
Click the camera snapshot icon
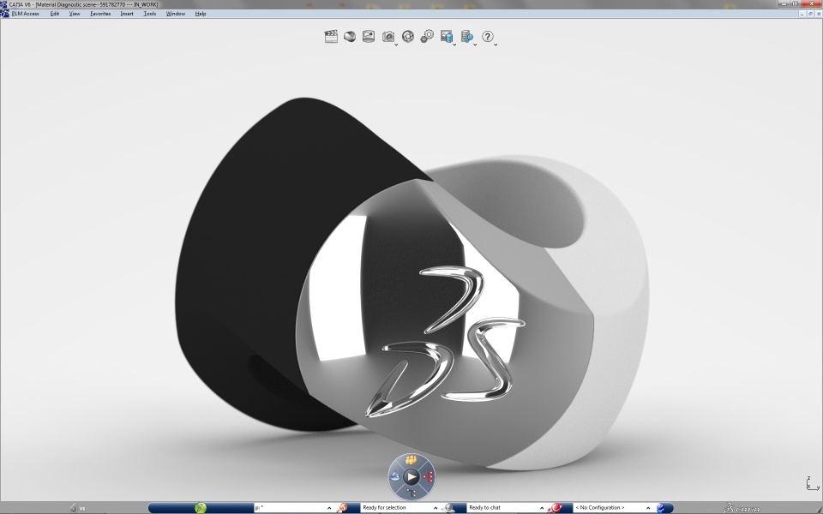(387, 36)
